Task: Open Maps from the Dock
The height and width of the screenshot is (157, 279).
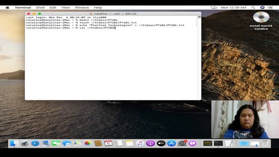Action: pos(77,143)
